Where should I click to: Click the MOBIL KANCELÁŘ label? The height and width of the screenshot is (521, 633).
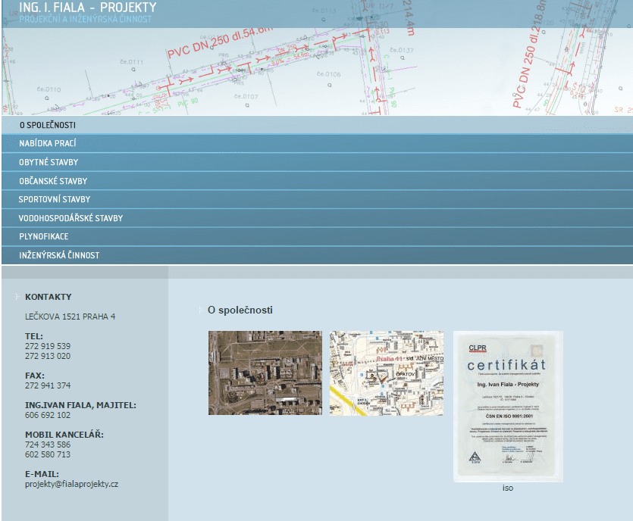click(x=64, y=435)
